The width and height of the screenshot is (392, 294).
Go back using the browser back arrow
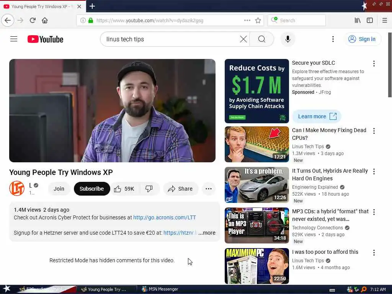tap(8, 20)
